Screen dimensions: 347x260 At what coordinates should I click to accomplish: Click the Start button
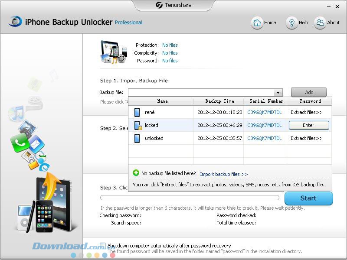(x=309, y=198)
